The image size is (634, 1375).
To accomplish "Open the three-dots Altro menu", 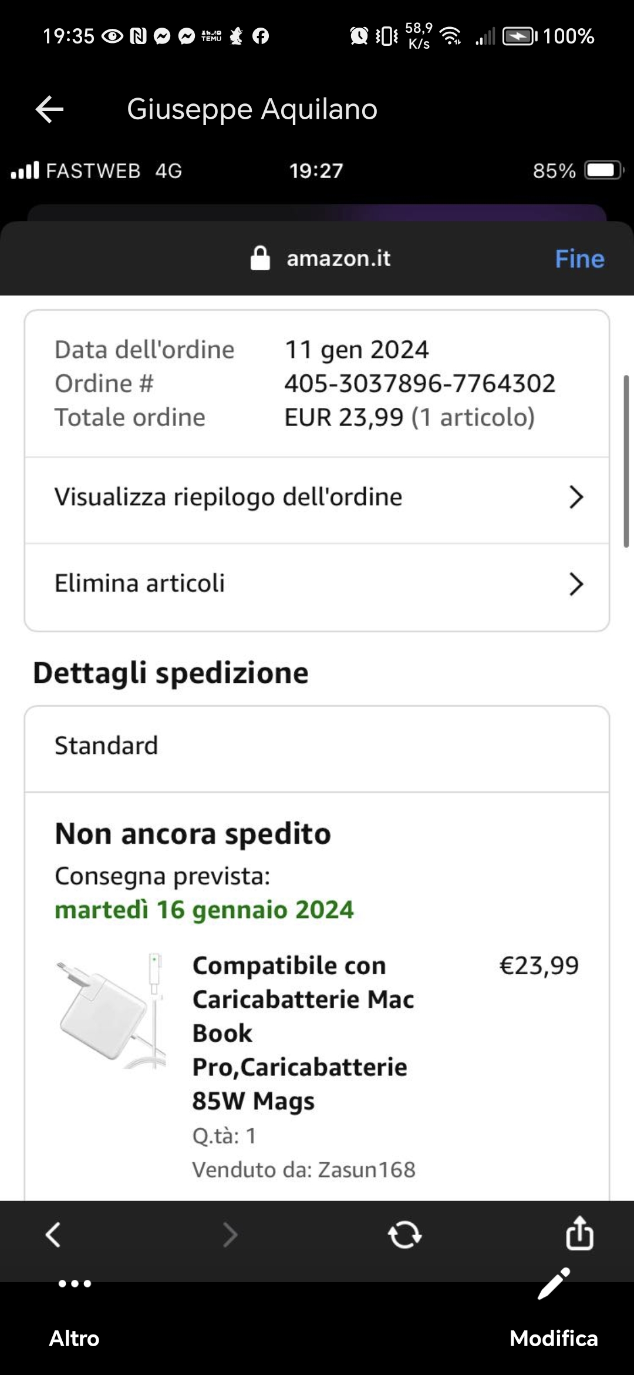I will [75, 1283].
